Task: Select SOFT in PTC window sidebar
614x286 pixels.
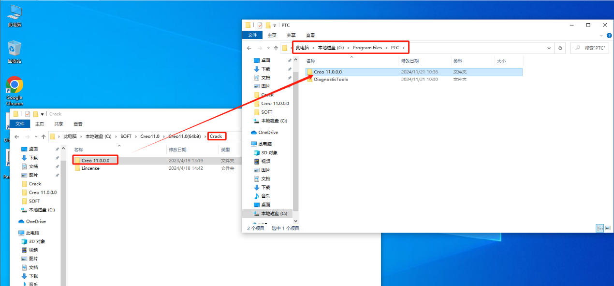Action: (x=267, y=112)
